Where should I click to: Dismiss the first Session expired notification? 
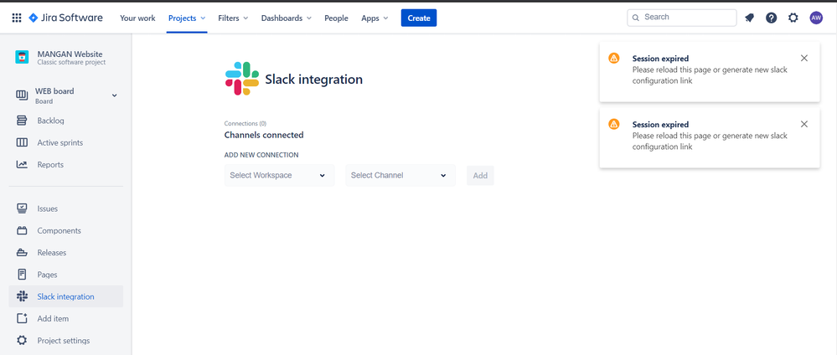[x=804, y=58]
